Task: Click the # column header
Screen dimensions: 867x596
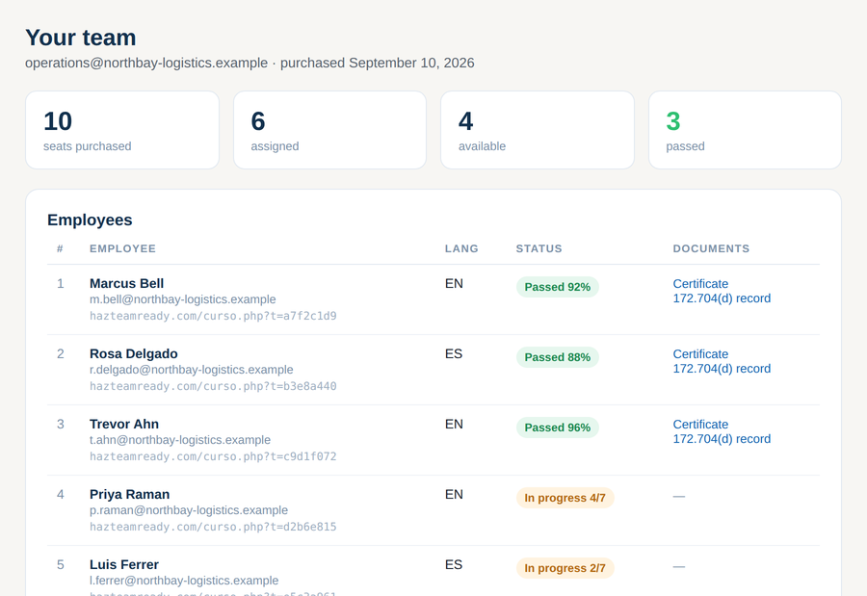Action: pyautogui.click(x=60, y=248)
